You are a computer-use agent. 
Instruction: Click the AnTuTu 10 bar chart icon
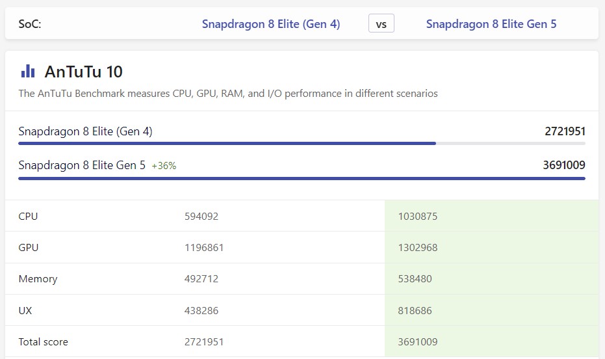coord(28,71)
